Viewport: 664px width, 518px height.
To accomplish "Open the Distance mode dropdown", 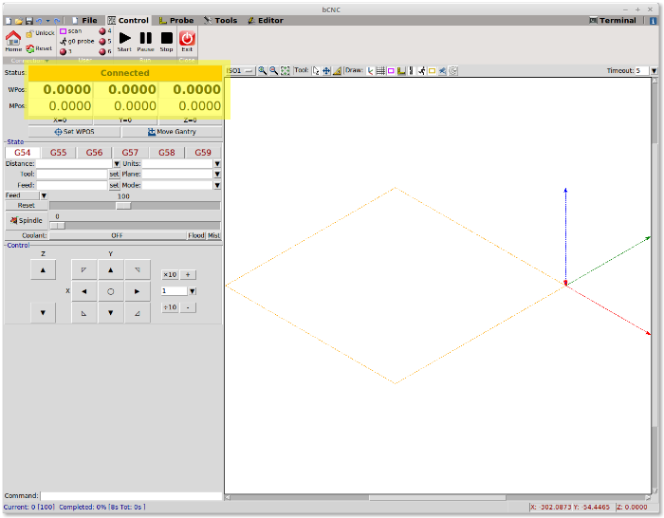I will point(117,164).
